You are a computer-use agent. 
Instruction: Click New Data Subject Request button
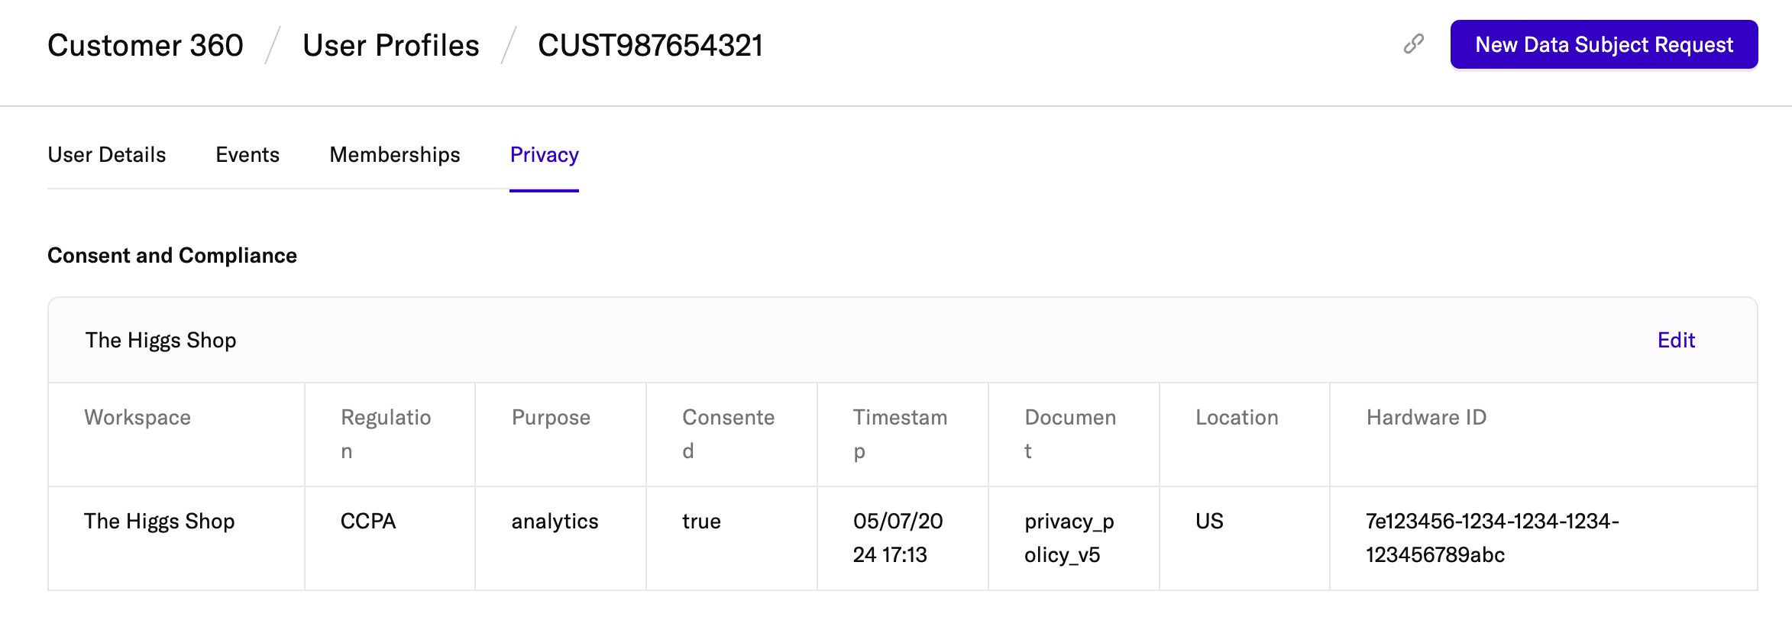tap(1603, 45)
